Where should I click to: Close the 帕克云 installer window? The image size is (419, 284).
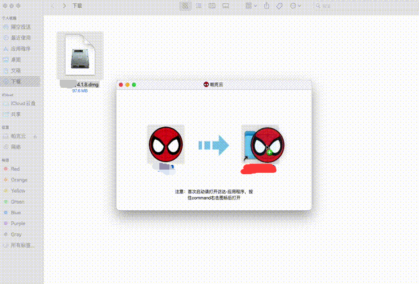121,85
